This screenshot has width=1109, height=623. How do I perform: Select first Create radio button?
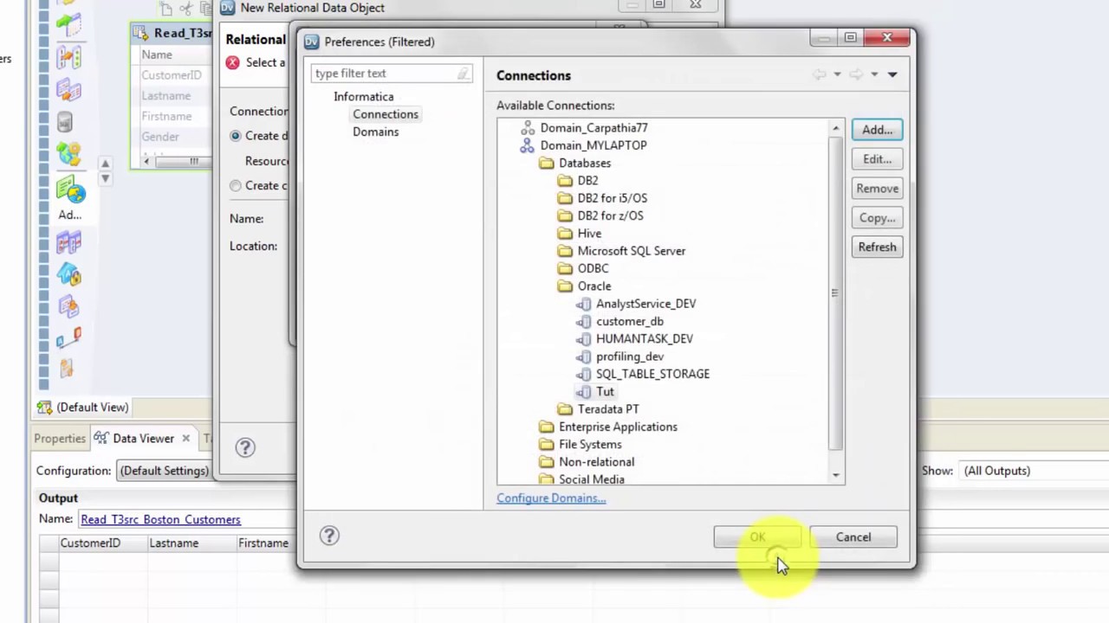(x=236, y=136)
